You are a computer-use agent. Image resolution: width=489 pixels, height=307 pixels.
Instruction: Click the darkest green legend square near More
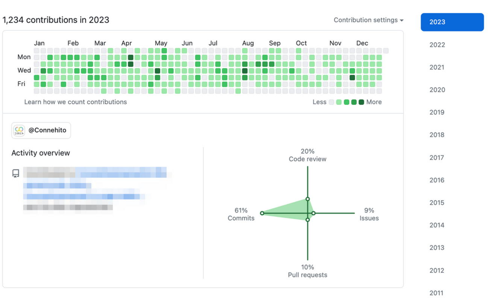(361, 102)
